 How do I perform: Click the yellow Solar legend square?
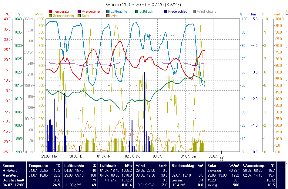pos(79,16)
